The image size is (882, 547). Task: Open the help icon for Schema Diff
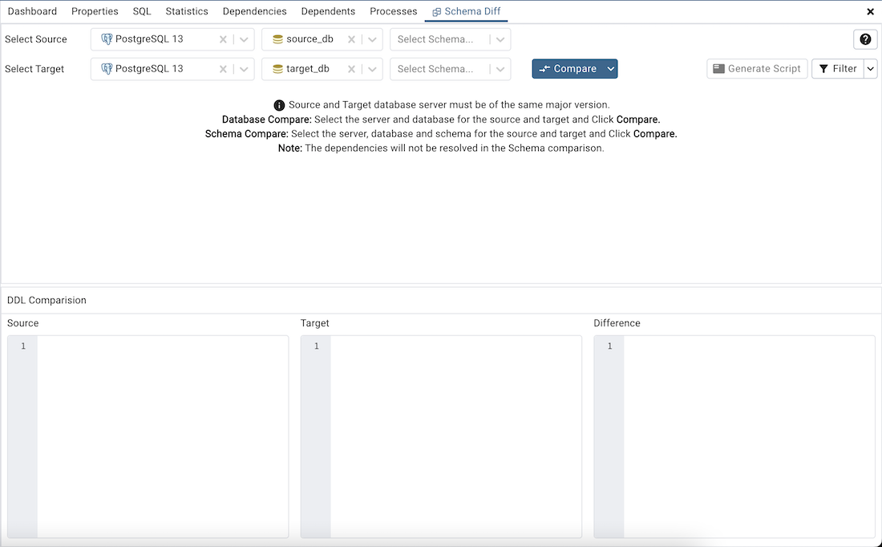pyautogui.click(x=864, y=38)
